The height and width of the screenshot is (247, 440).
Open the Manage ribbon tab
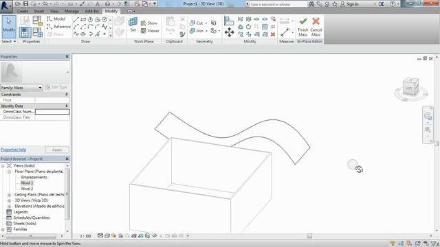click(71, 11)
